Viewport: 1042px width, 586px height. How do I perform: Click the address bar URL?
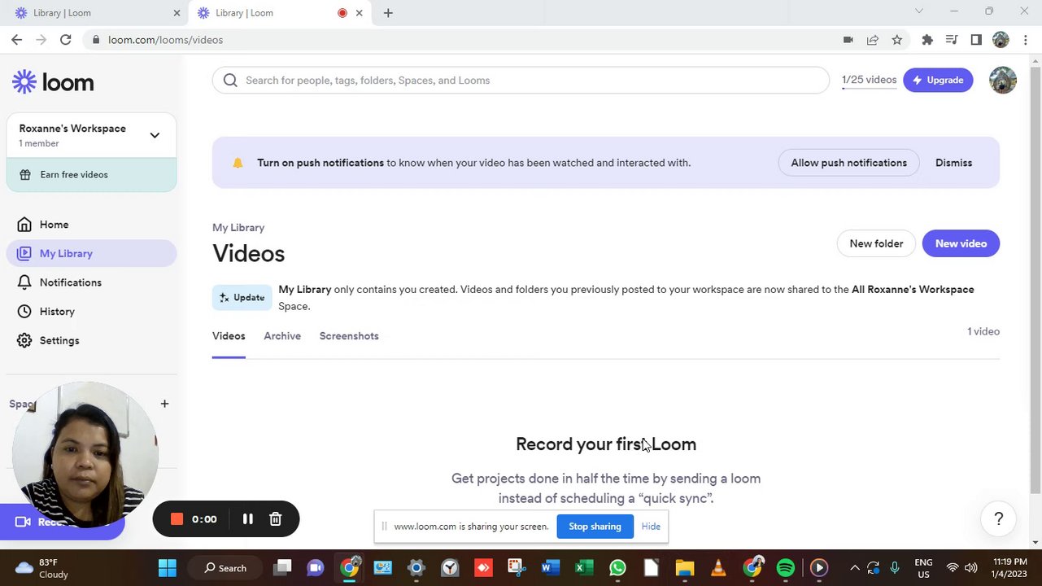[x=166, y=40]
